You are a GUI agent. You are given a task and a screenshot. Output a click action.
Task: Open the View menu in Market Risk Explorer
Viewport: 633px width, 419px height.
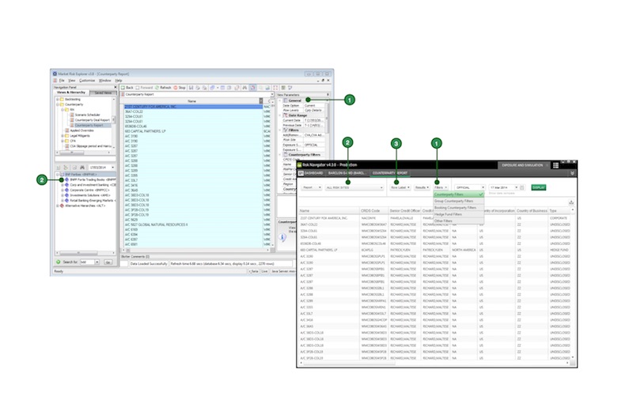(x=72, y=81)
